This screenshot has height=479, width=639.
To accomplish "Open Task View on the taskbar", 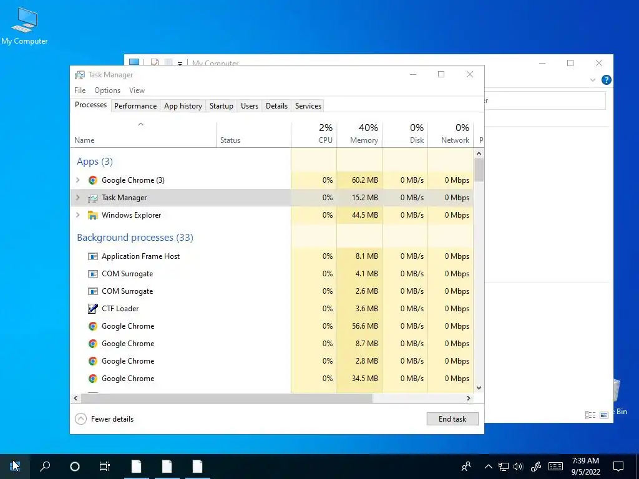I will point(105,467).
